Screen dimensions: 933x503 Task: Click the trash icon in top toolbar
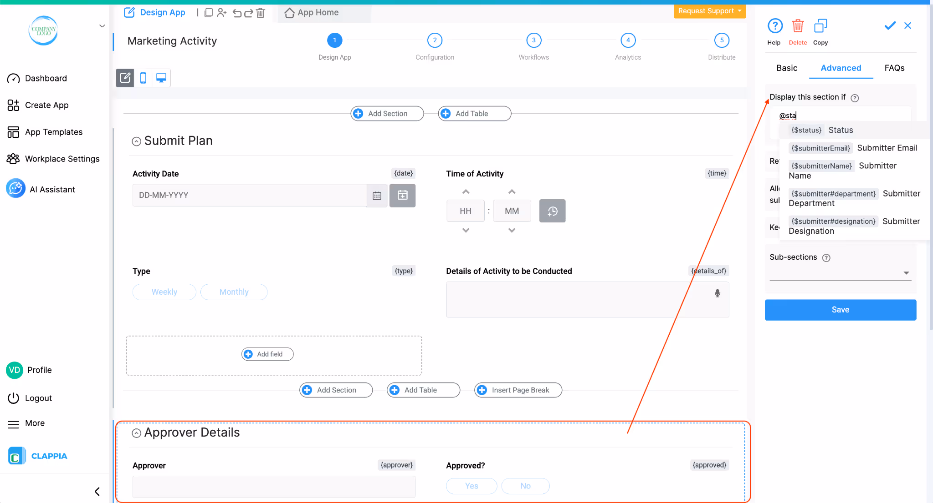coord(261,13)
